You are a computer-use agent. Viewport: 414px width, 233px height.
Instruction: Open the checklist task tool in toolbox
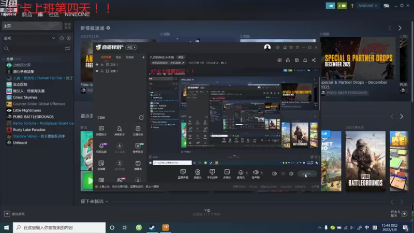coord(138,130)
